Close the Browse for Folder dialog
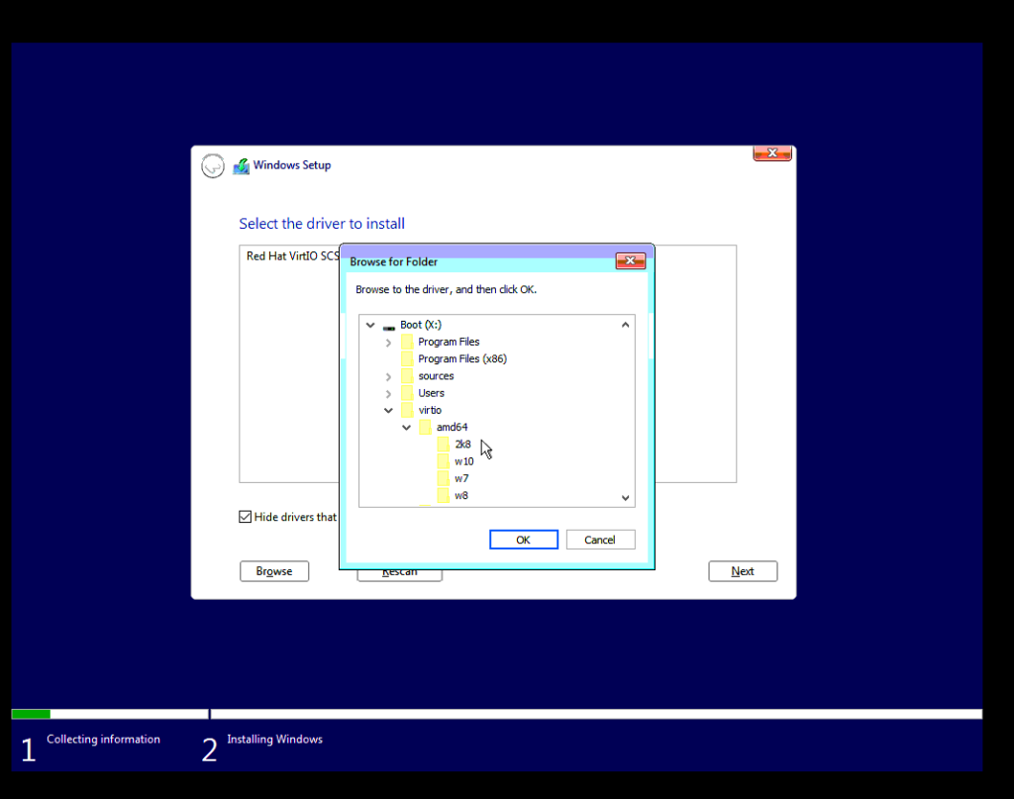1014x799 pixels. pyautogui.click(x=630, y=261)
